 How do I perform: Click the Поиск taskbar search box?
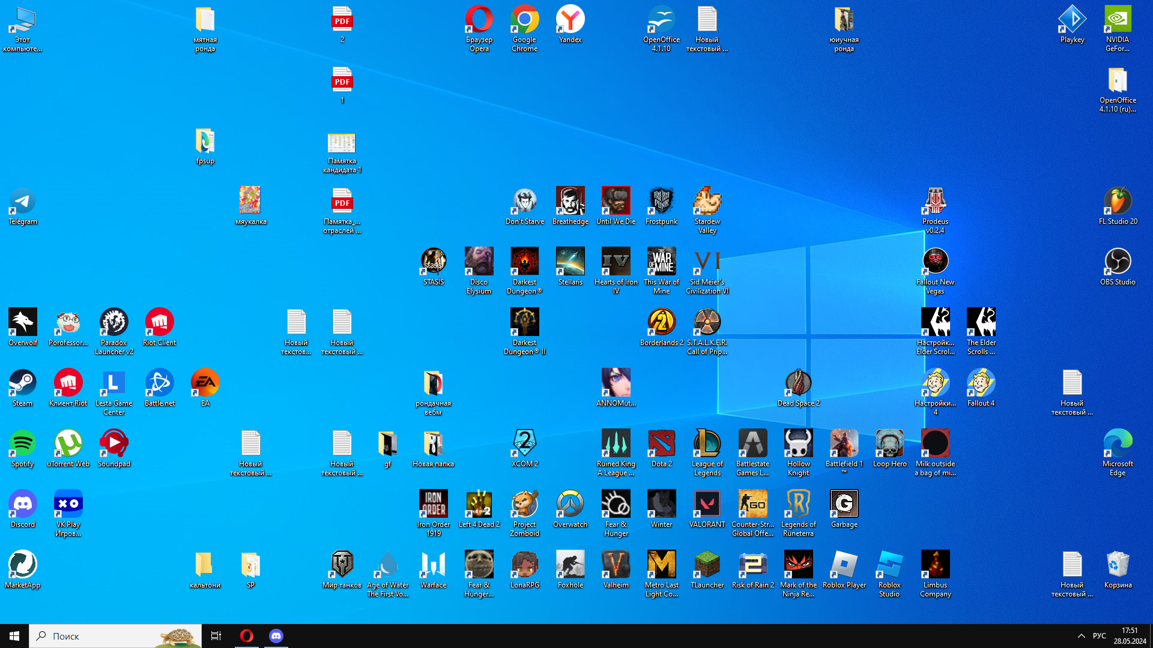coord(115,636)
